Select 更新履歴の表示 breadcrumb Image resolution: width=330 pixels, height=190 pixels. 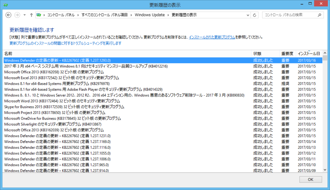184,15
